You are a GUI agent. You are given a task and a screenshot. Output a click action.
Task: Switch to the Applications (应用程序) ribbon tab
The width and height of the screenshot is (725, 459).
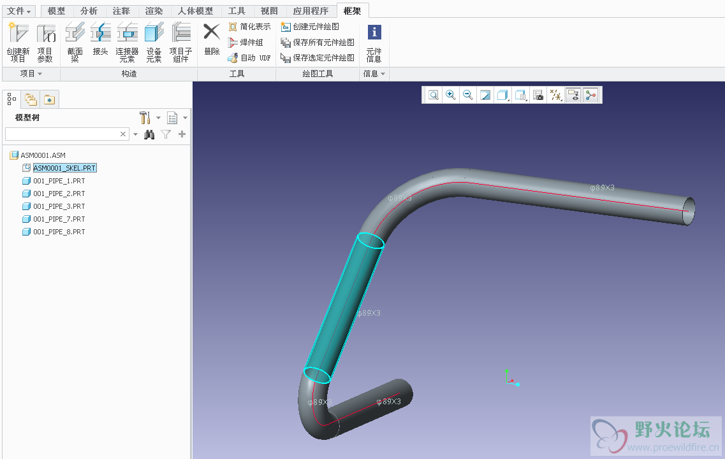point(311,11)
